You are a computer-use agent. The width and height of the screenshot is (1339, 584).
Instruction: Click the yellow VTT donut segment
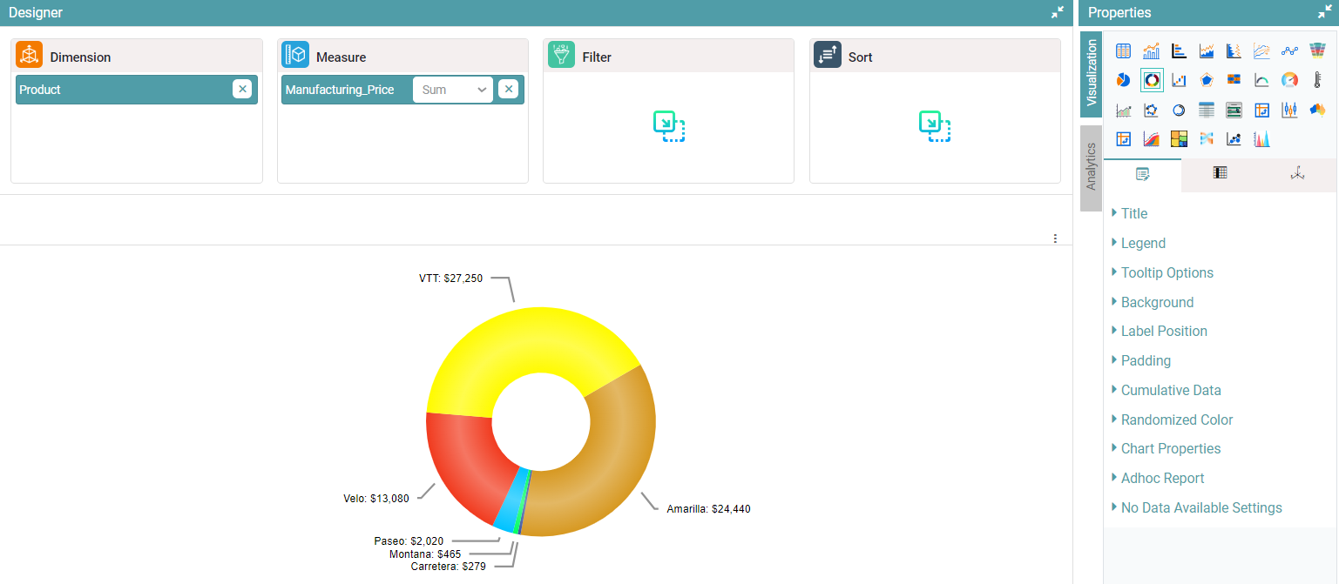pos(523,348)
